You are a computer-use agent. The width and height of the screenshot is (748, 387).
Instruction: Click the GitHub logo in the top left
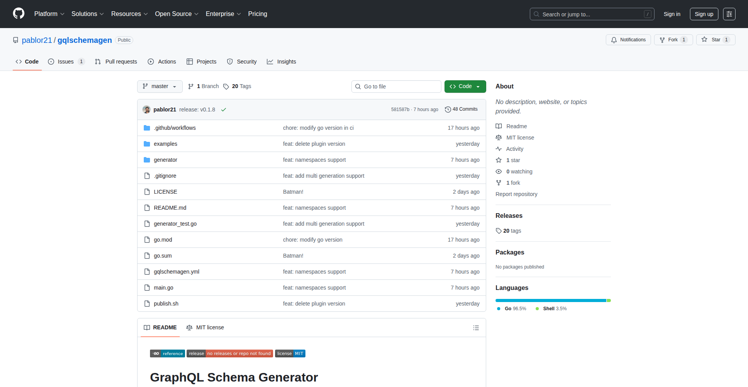tap(18, 14)
